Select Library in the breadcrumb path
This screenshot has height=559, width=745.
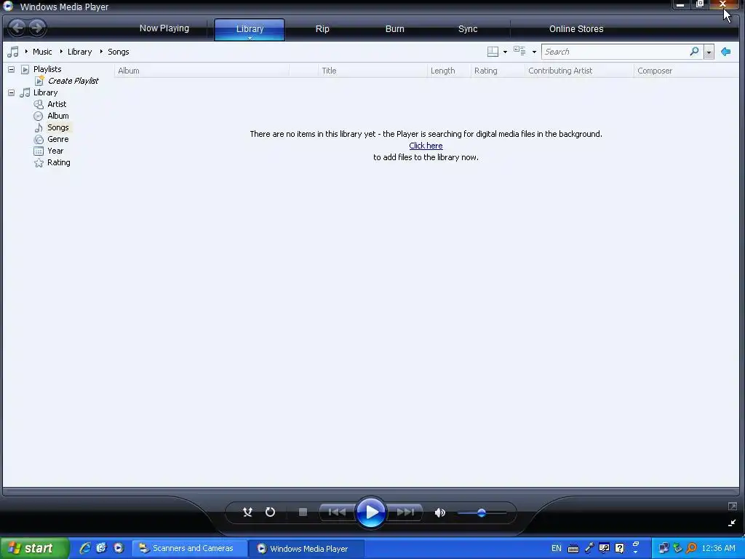(79, 52)
